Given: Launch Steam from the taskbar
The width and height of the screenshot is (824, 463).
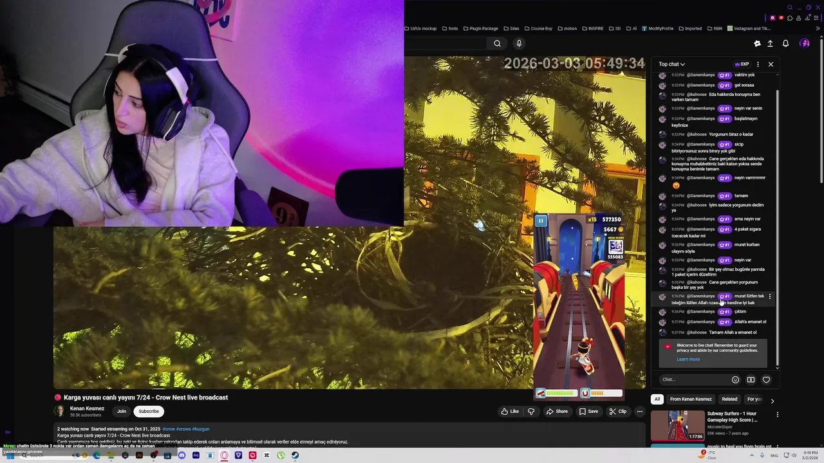Looking at the screenshot, I should [295, 455].
